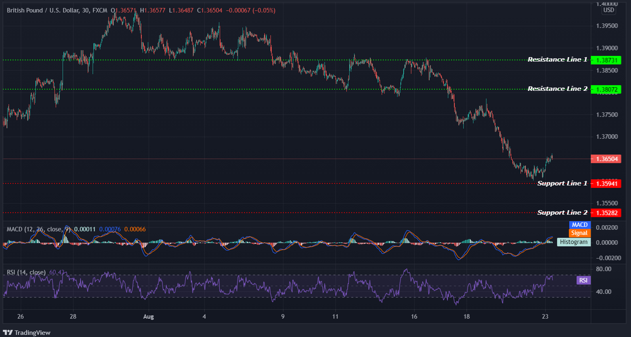This screenshot has height=337, width=631.
Task: Click the MACD value 0.00076
Action: [x=110, y=229]
